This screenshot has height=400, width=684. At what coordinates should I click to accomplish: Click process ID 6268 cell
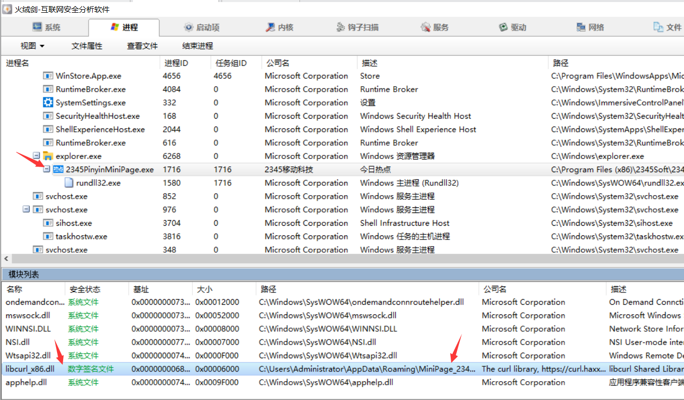point(172,156)
